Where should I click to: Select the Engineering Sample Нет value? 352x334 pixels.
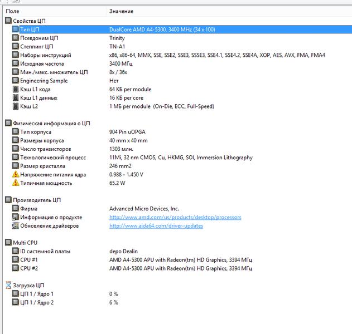click(114, 81)
